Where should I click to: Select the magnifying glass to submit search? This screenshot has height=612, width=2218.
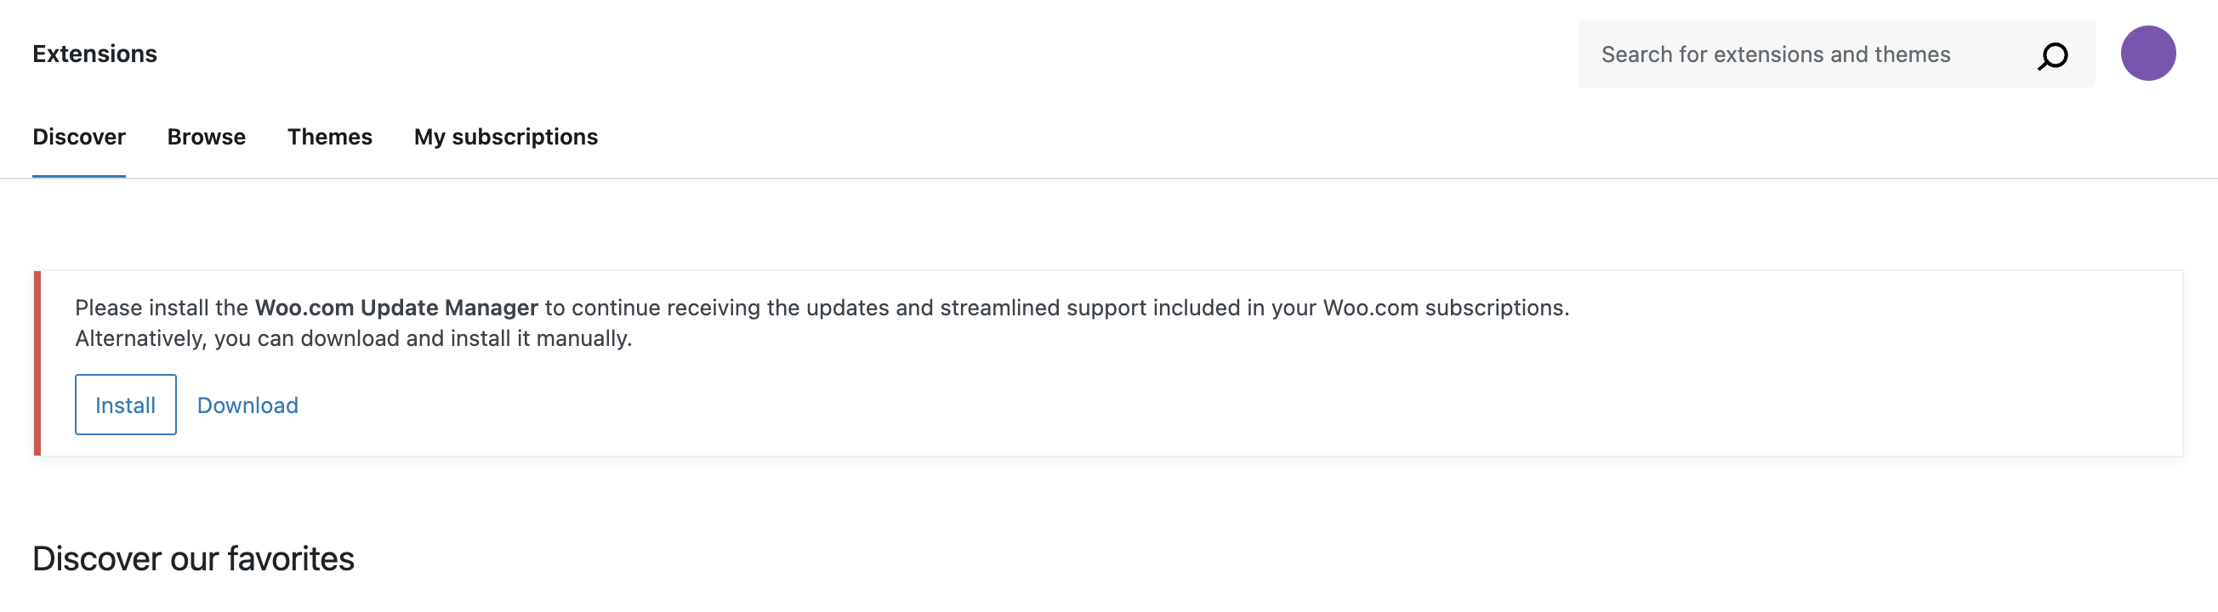click(2053, 54)
